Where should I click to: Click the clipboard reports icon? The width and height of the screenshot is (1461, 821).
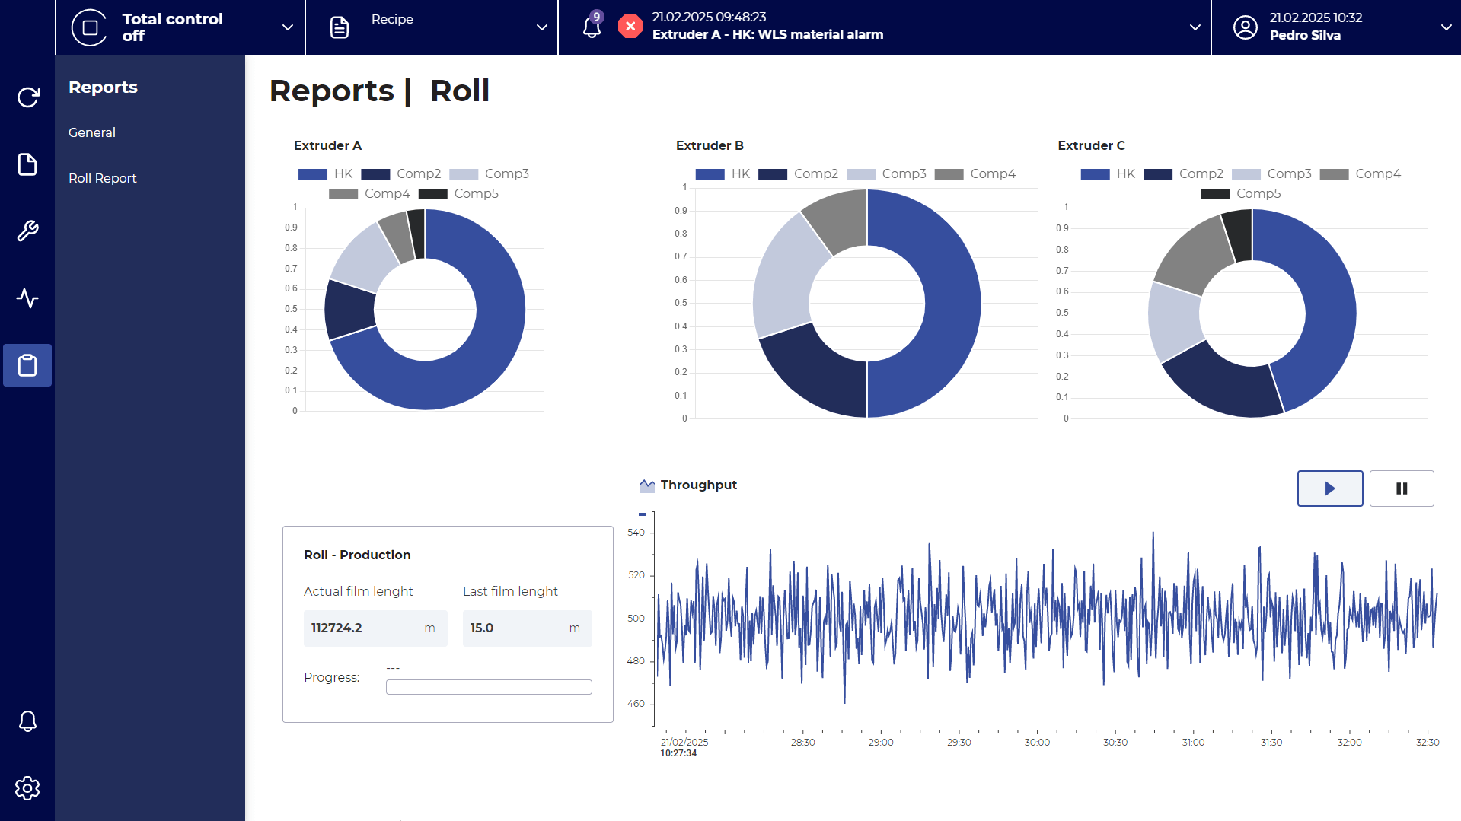pos(27,365)
